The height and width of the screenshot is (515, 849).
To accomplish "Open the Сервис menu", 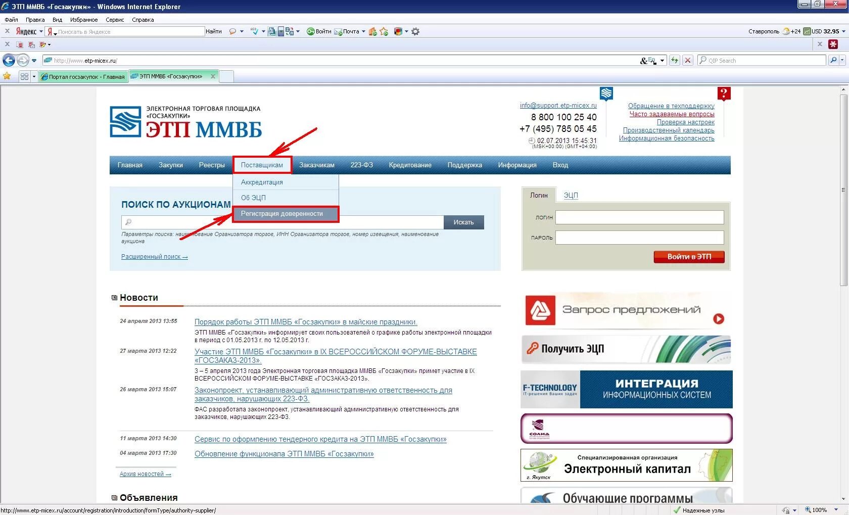I will pyautogui.click(x=115, y=20).
